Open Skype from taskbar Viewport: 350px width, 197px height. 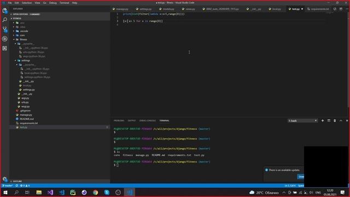pyautogui.click(x=107, y=192)
